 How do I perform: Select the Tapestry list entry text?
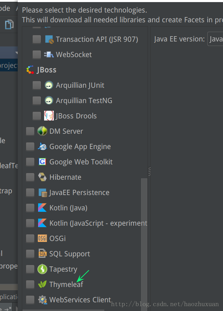[63, 269]
